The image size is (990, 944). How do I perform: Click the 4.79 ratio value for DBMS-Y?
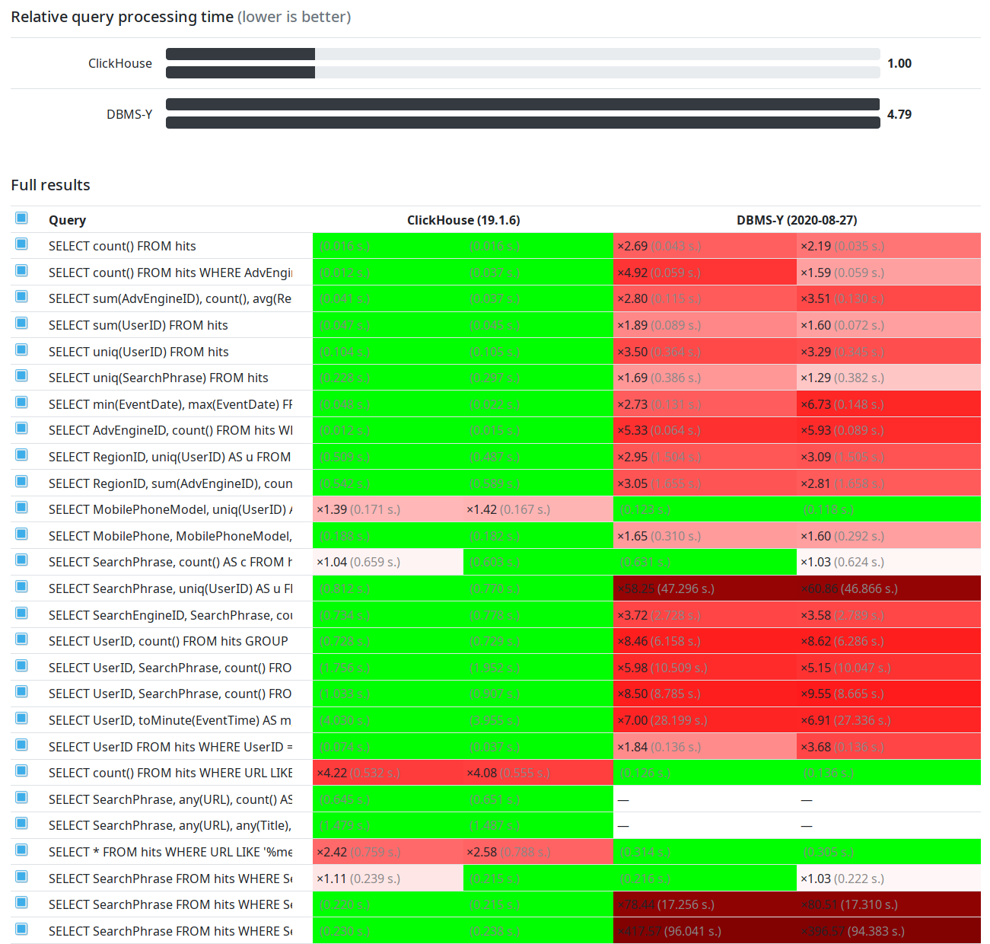899,114
